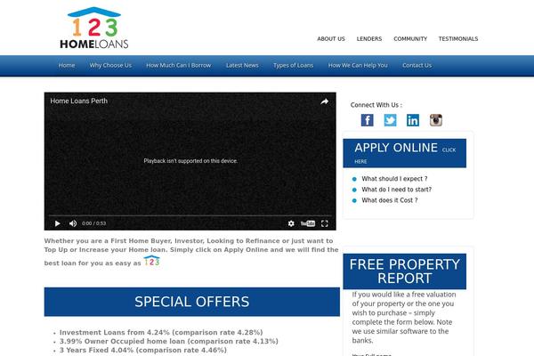This screenshot has width=534, height=356.
Task: Open 'What should I expect ?' link
Action: [394, 179]
